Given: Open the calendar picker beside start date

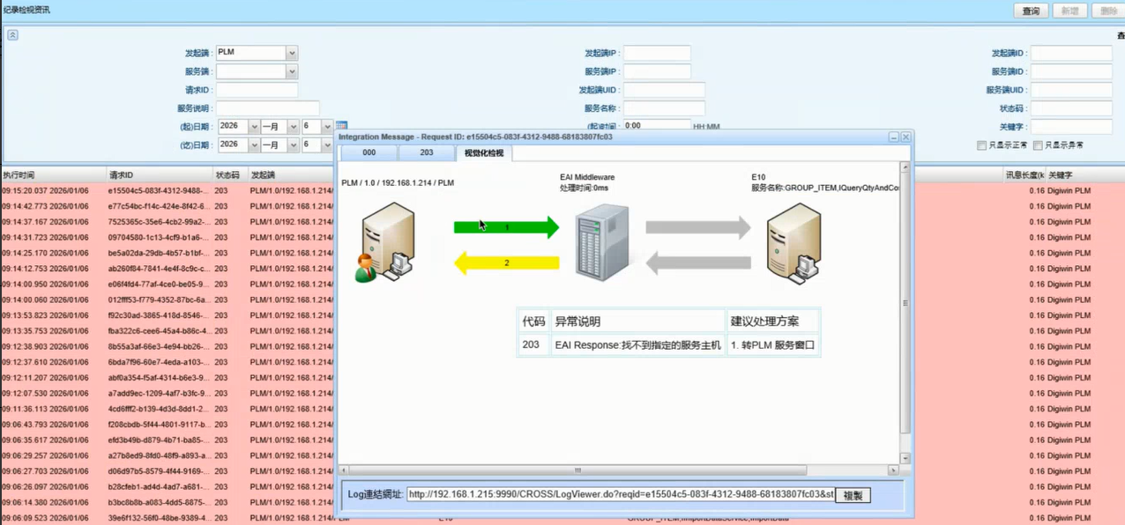Looking at the screenshot, I should pos(341,127).
